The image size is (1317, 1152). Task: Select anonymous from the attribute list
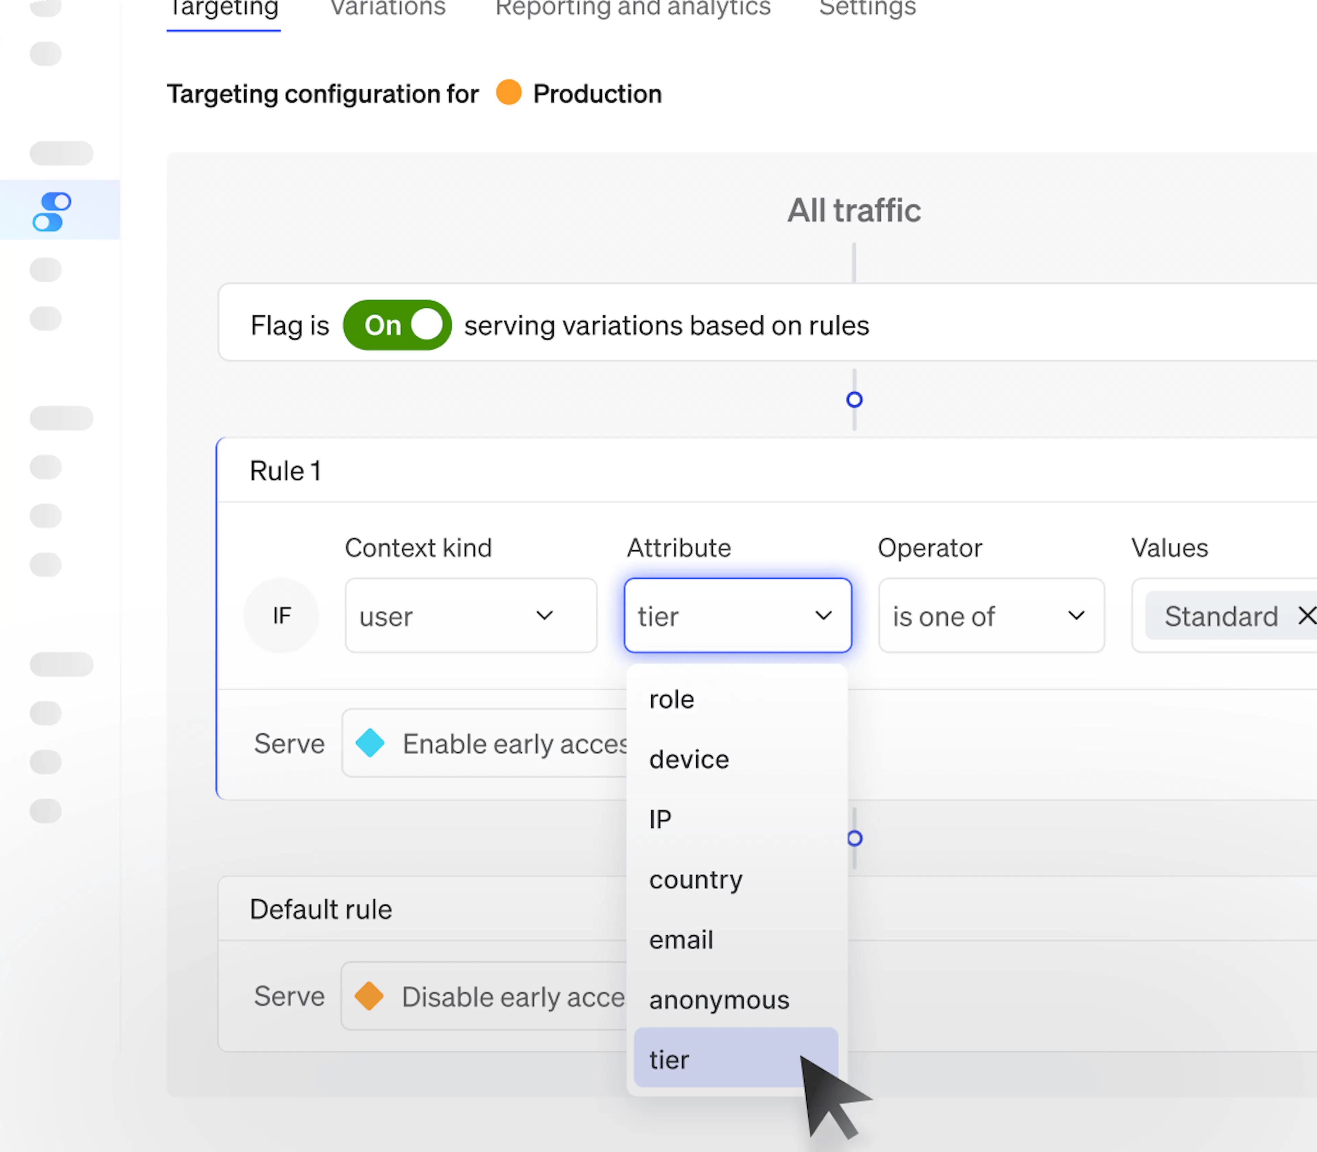point(720,1000)
